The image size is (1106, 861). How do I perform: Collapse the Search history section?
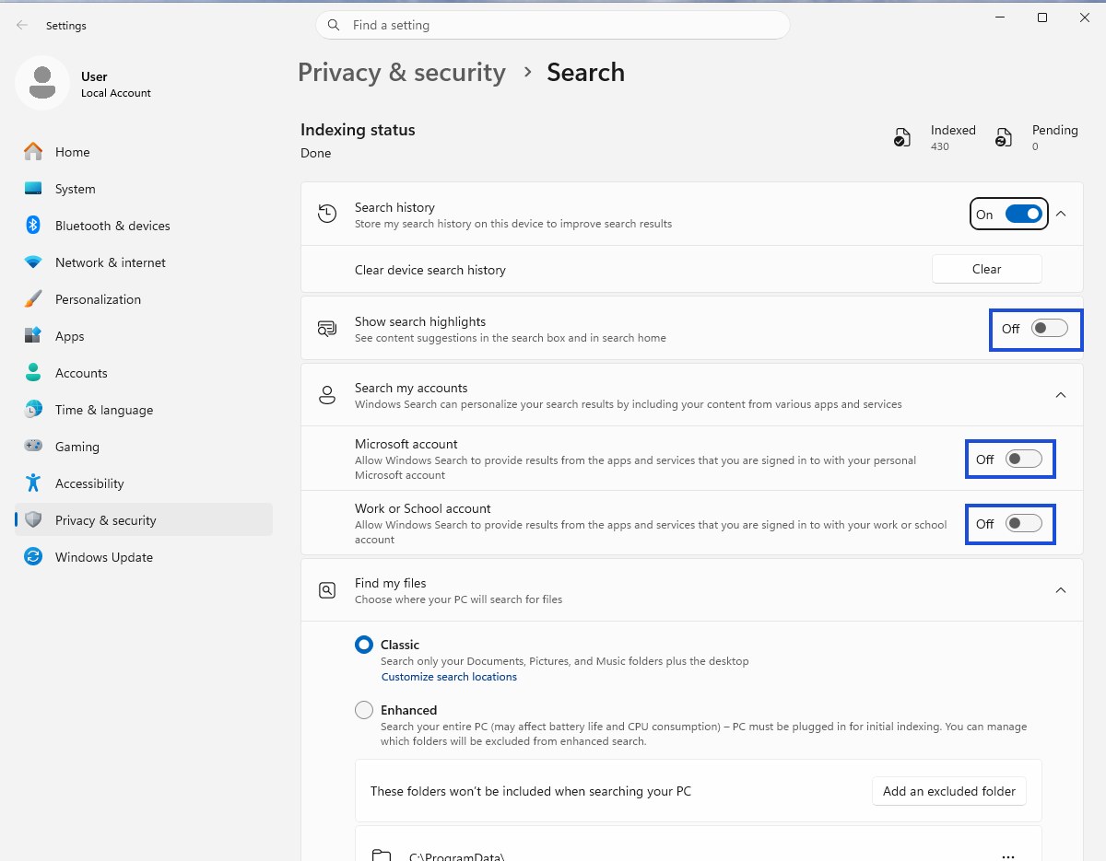1061,214
